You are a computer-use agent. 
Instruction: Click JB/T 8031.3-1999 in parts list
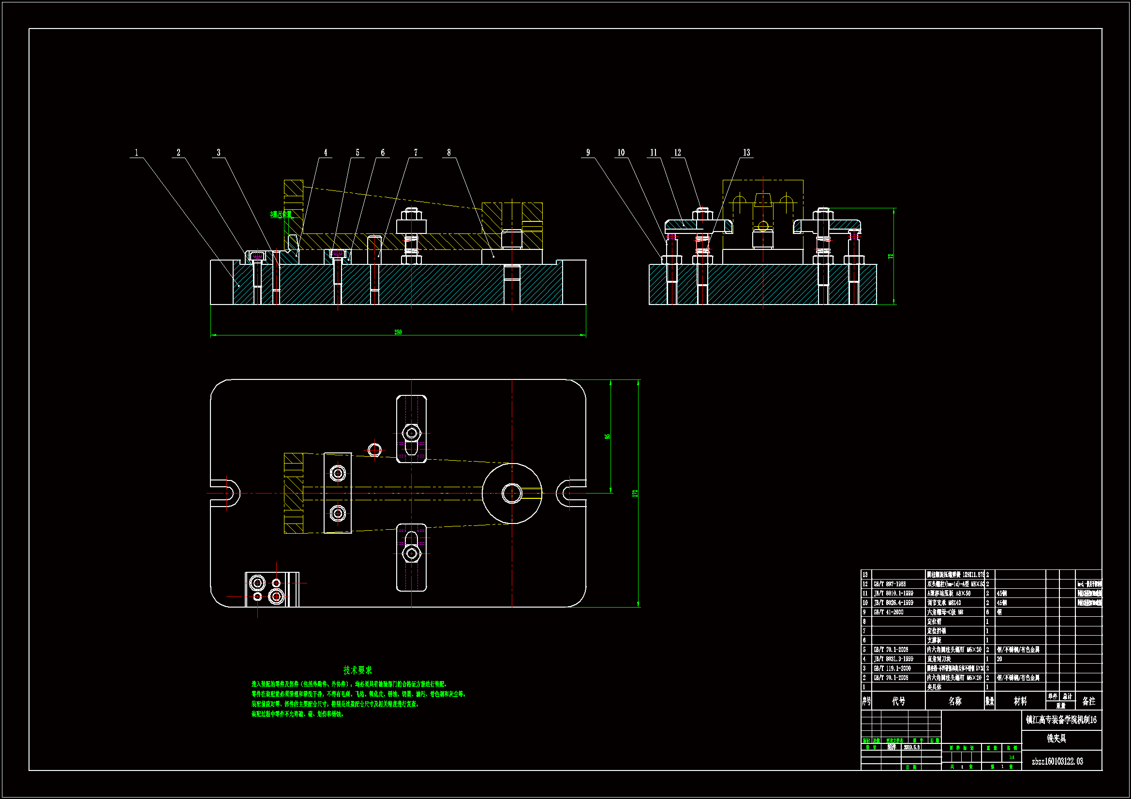[893, 659]
